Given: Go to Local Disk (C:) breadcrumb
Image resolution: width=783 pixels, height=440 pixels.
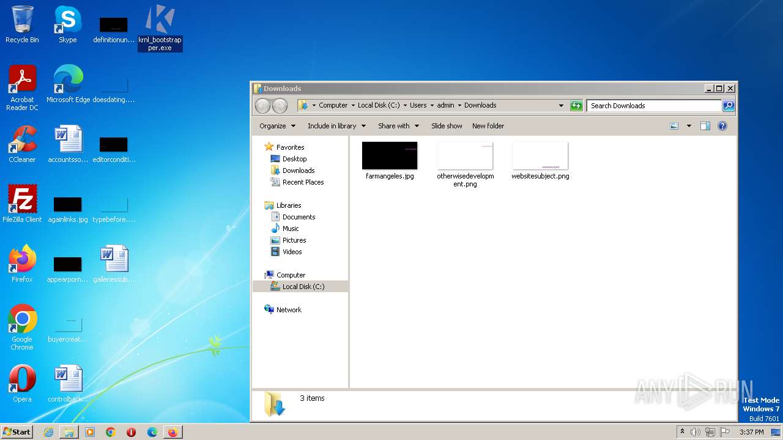Looking at the screenshot, I should point(379,106).
